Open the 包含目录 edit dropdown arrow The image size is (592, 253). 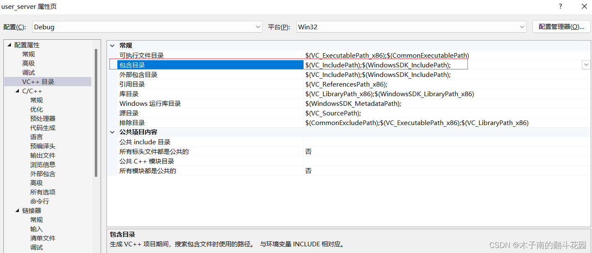click(586, 65)
